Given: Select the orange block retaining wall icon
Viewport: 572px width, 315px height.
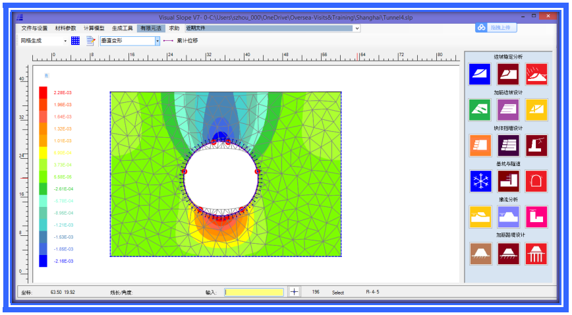Looking at the screenshot, I should click(x=479, y=145).
